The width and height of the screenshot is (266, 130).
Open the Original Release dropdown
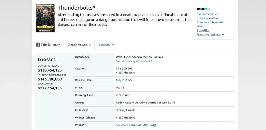pos(79,45)
